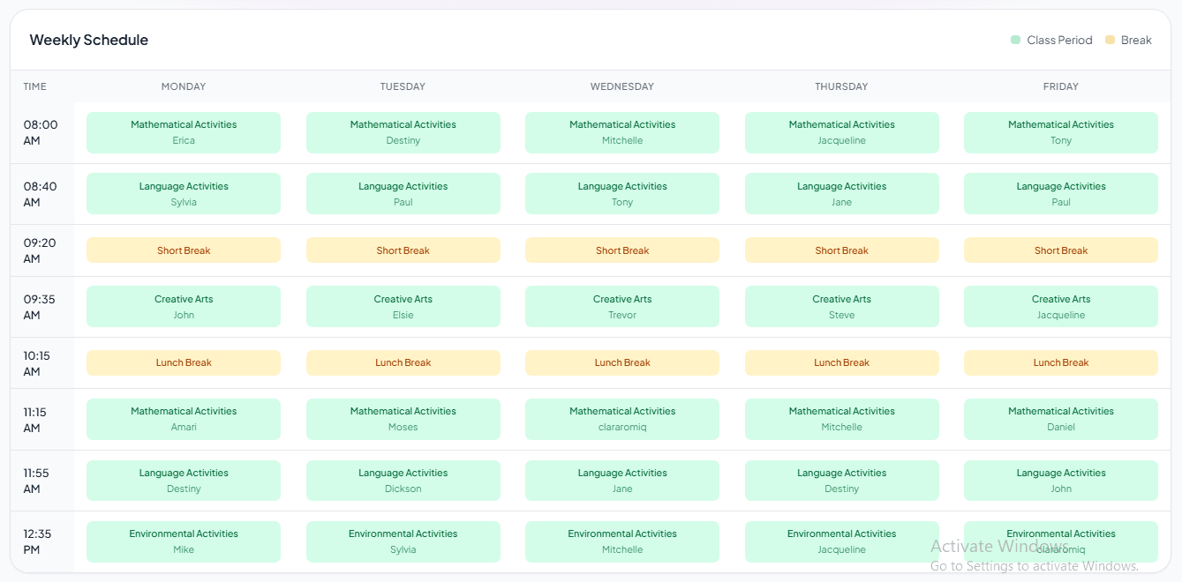Screen dimensions: 1182x582
Task: Select Wednesday Mathematical Activities by clararomiq
Action: pos(621,419)
